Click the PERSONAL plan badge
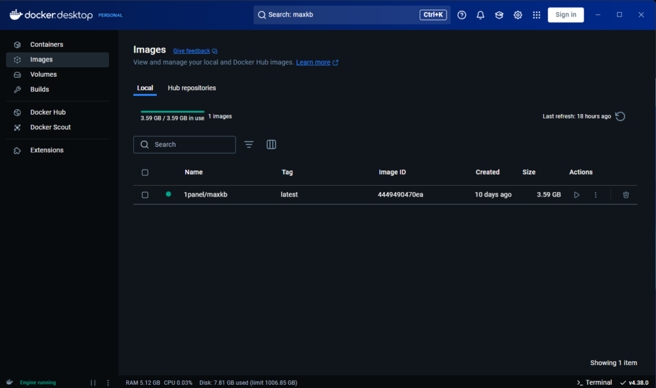 pos(110,15)
